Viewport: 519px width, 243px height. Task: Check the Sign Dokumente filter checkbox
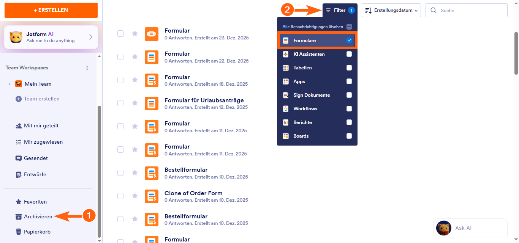click(349, 95)
